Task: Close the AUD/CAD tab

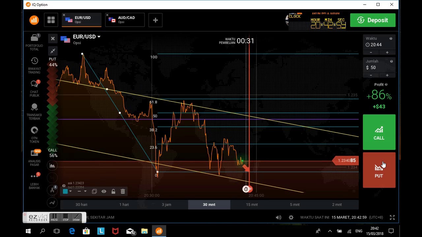Action: click(107, 15)
